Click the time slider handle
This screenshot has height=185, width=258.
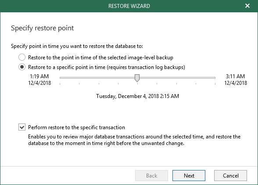click(x=137, y=78)
